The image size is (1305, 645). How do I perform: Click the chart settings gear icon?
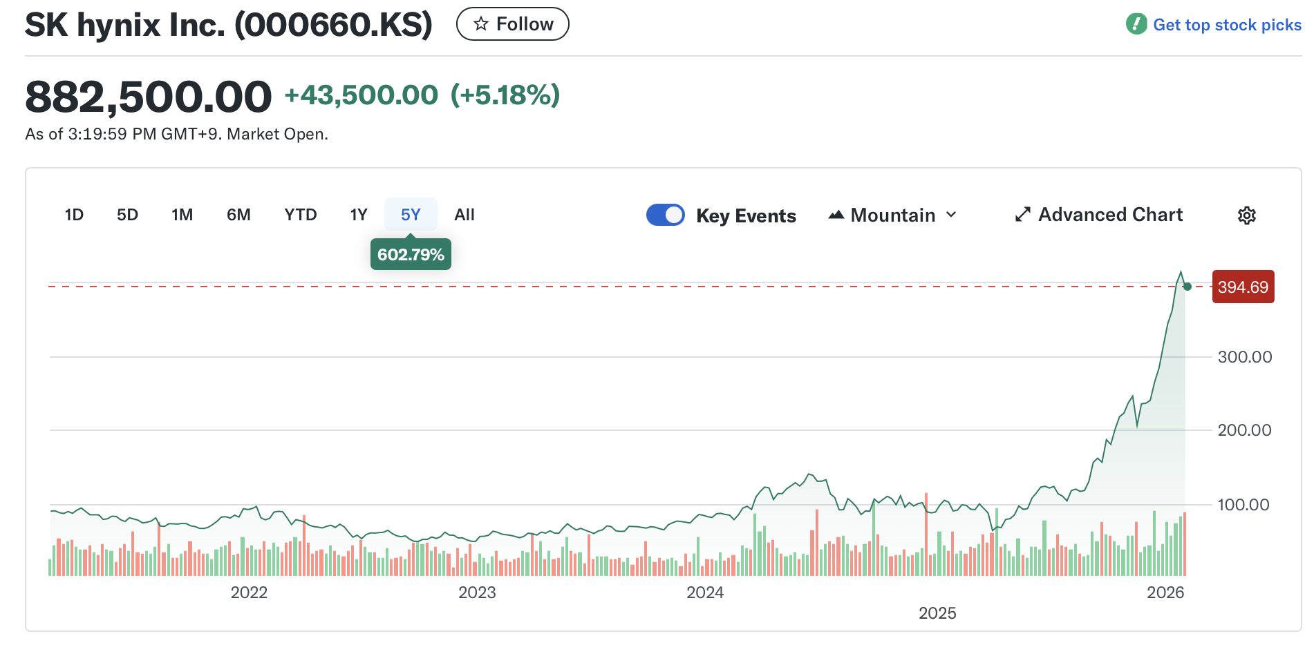click(x=1246, y=215)
